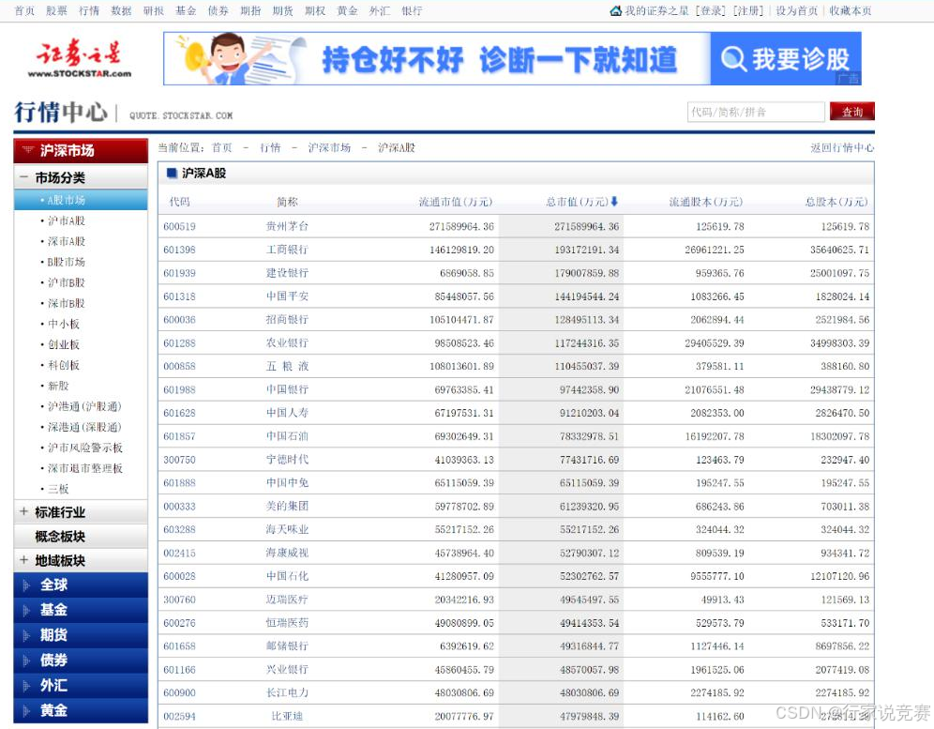Expand the 地域板块 group

tap(23, 560)
